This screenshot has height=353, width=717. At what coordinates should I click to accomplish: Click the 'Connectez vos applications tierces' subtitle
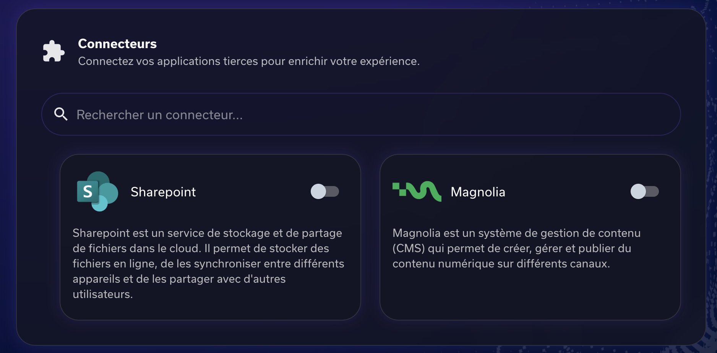248,62
